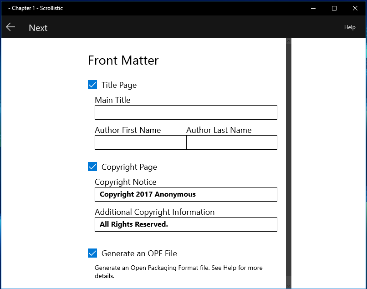Focus the Main Title input field
This screenshot has width=367, height=289.
186,112
